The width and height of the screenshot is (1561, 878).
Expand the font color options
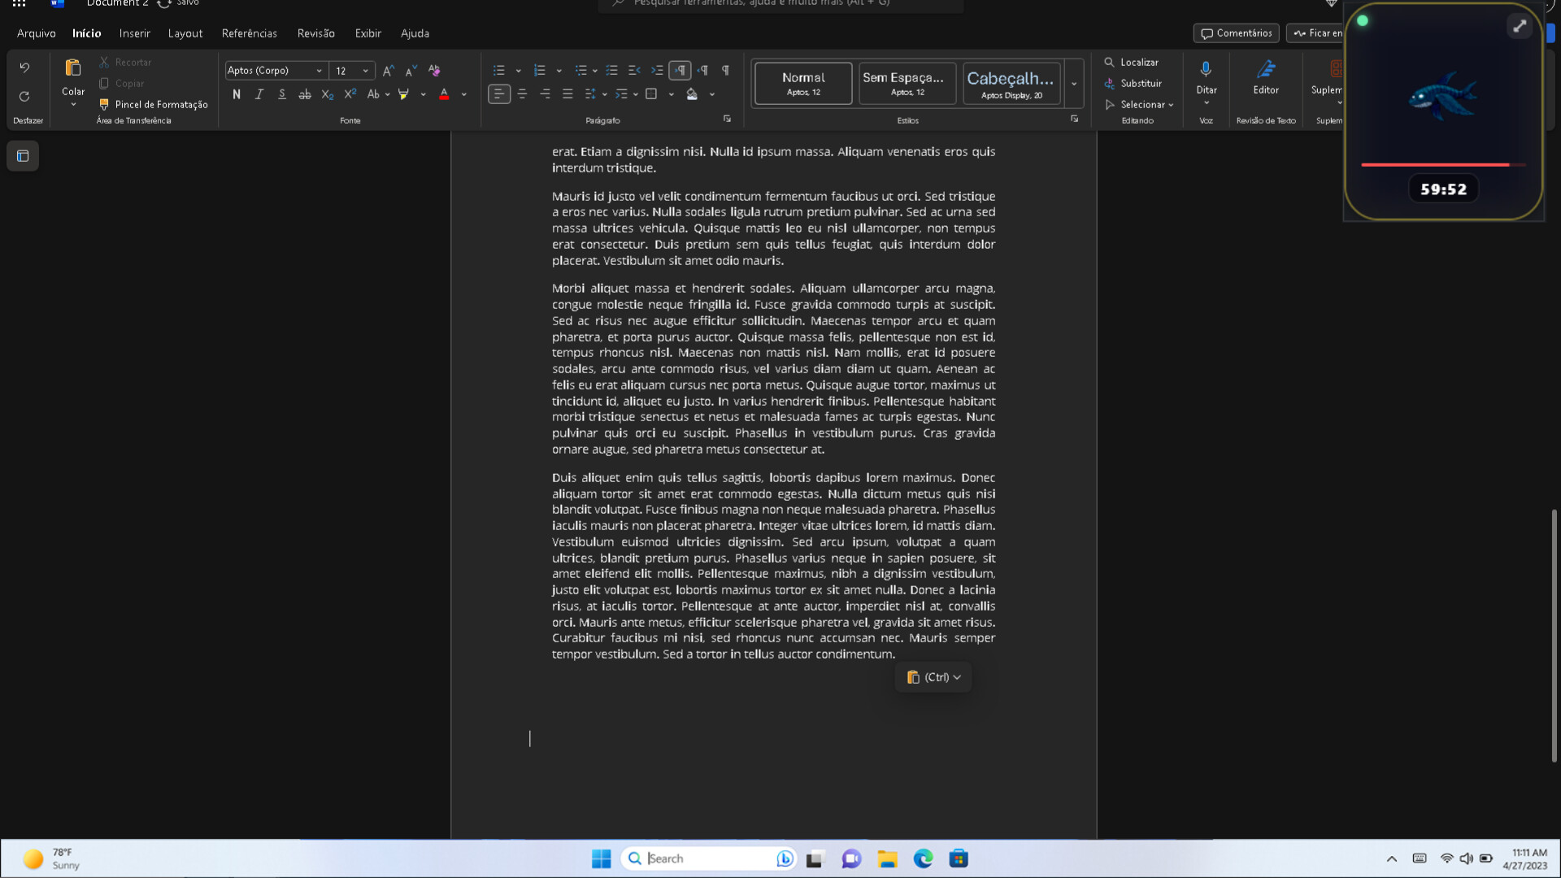(463, 94)
